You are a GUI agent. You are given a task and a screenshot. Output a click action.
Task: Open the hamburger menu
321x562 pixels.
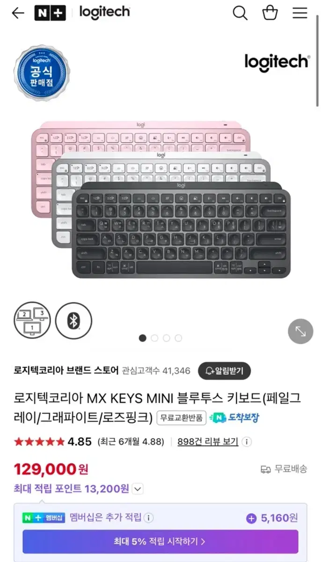click(x=300, y=13)
